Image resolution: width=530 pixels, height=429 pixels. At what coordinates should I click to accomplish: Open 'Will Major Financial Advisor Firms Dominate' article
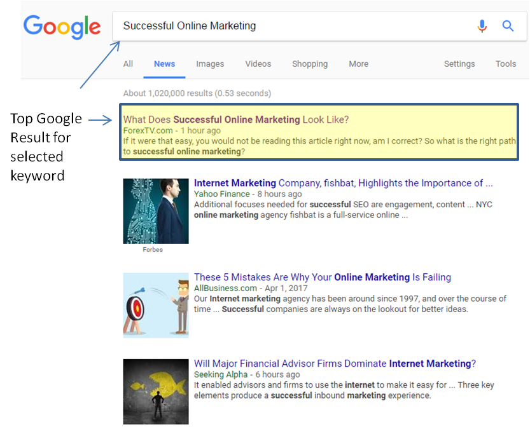[x=335, y=364]
